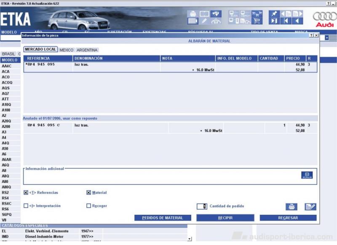Click the Cantidad de pedido input field
Viewport: 337px width, 245px height.
(x=202, y=206)
